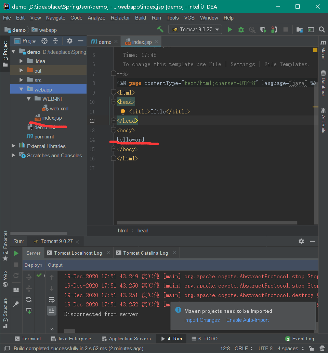Image resolution: width=328 pixels, height=353 pixels.
Task: Switch to Tomcat Localhost Log tab
Action: [x=78, y=253]
